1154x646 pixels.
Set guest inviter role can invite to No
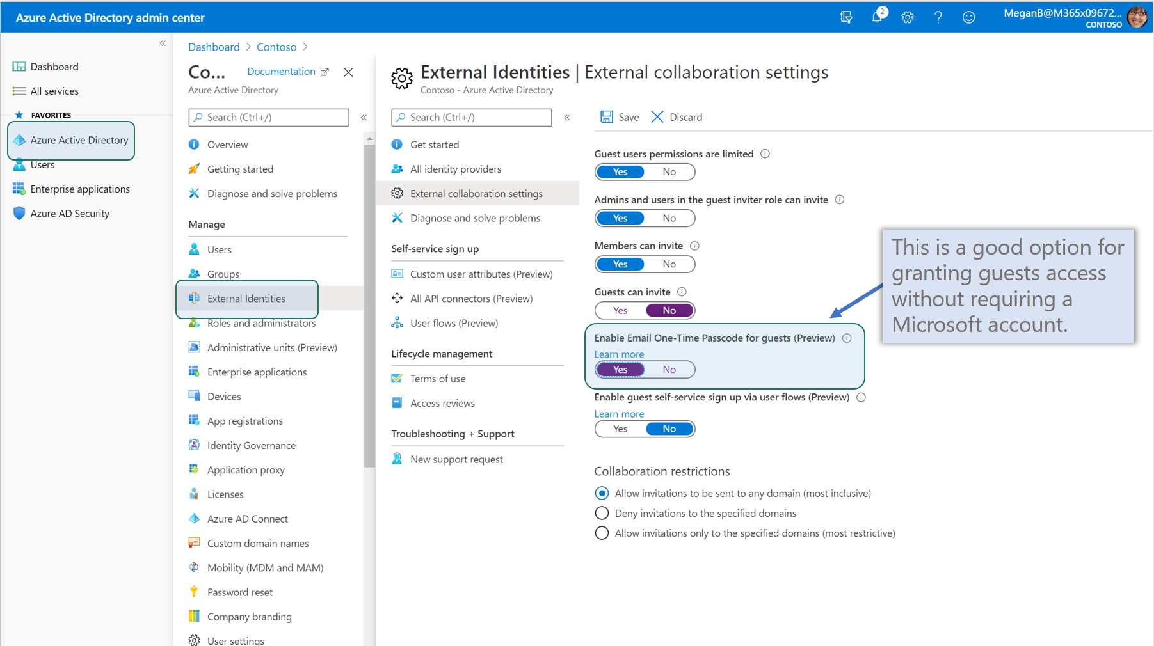click(x=669, y=218)
